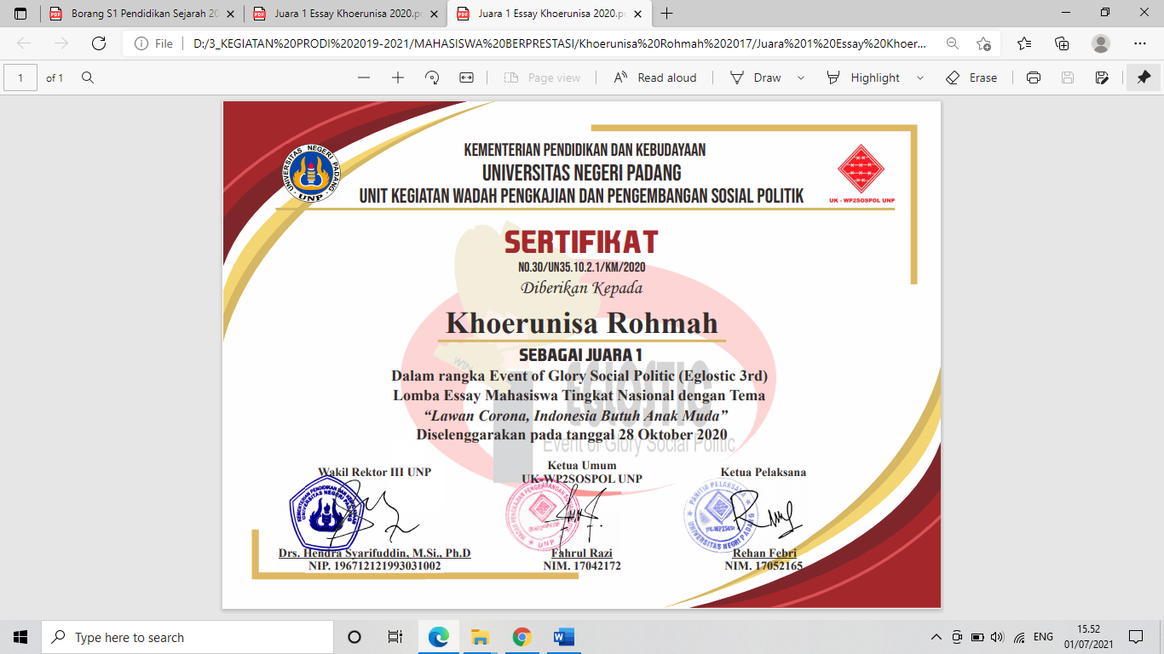Start Read aloud for the PDF
1164x654 pixels.
tap(655, 77)
